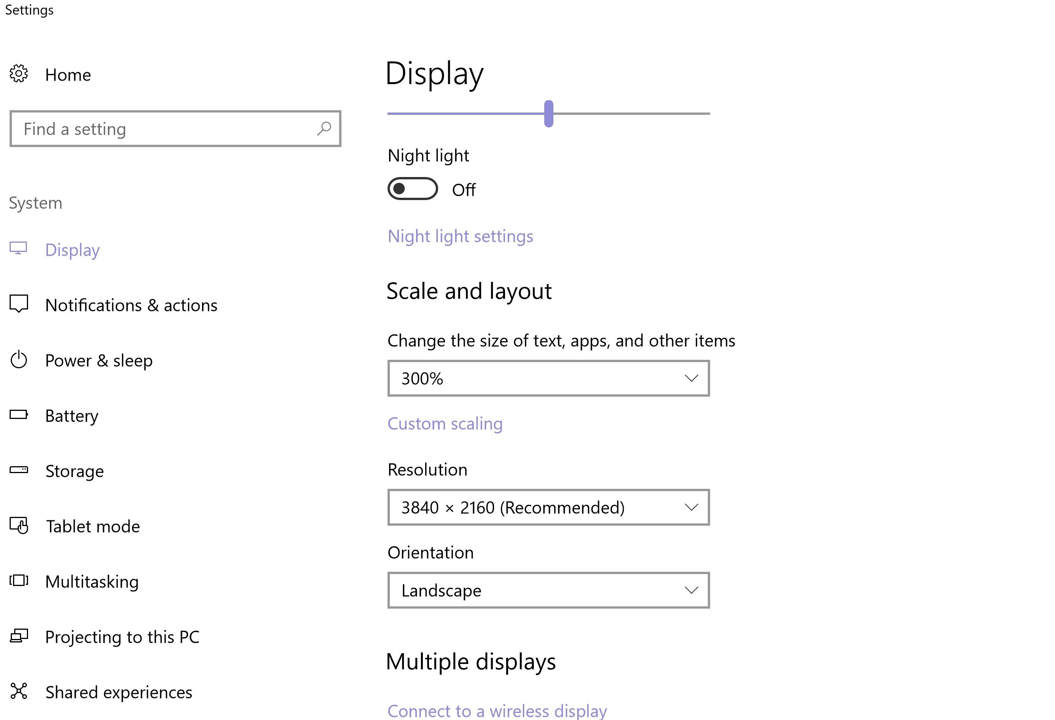The height and width of the screenshot is (720, 1055).
Task: Click the Storage drive icon
Action: (18, 470)
